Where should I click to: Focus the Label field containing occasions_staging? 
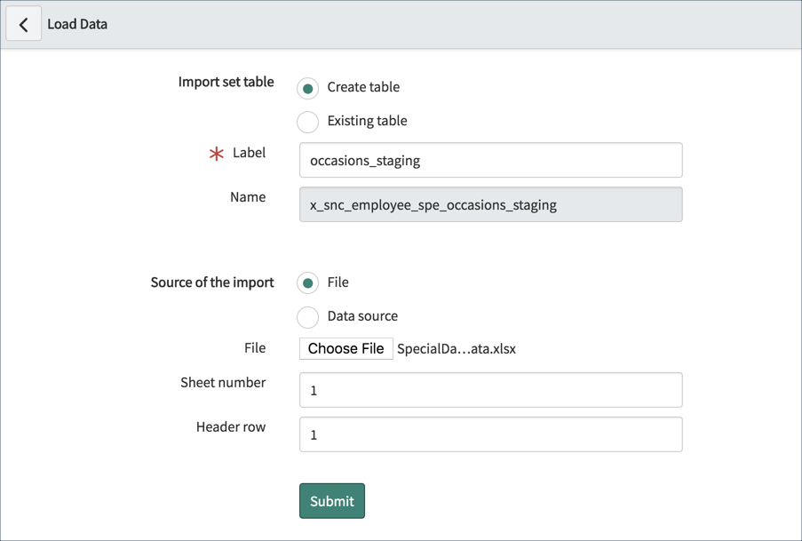(490, 161)
